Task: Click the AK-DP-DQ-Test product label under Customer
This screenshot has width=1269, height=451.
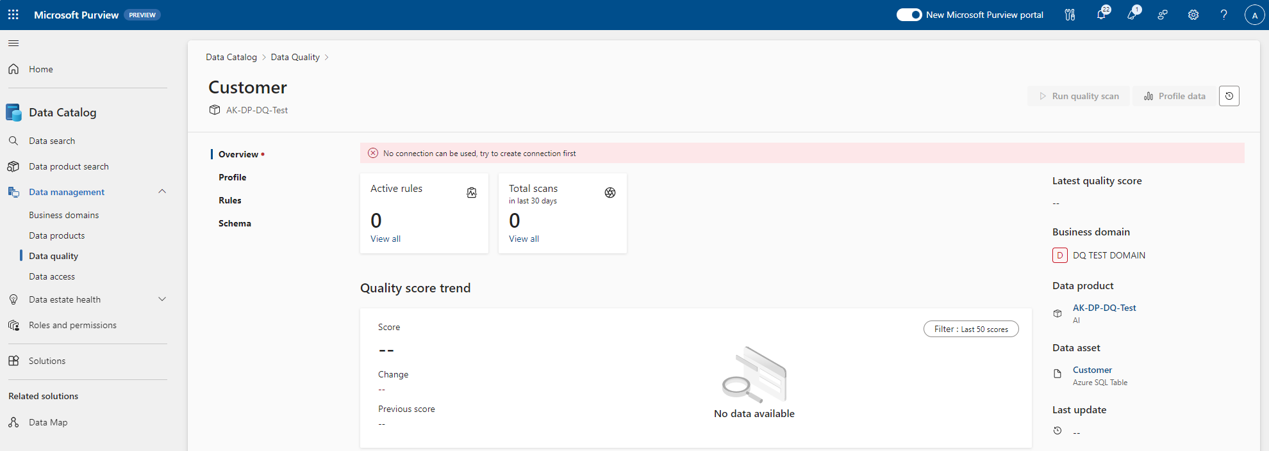Action: click(x=256, y=110)
